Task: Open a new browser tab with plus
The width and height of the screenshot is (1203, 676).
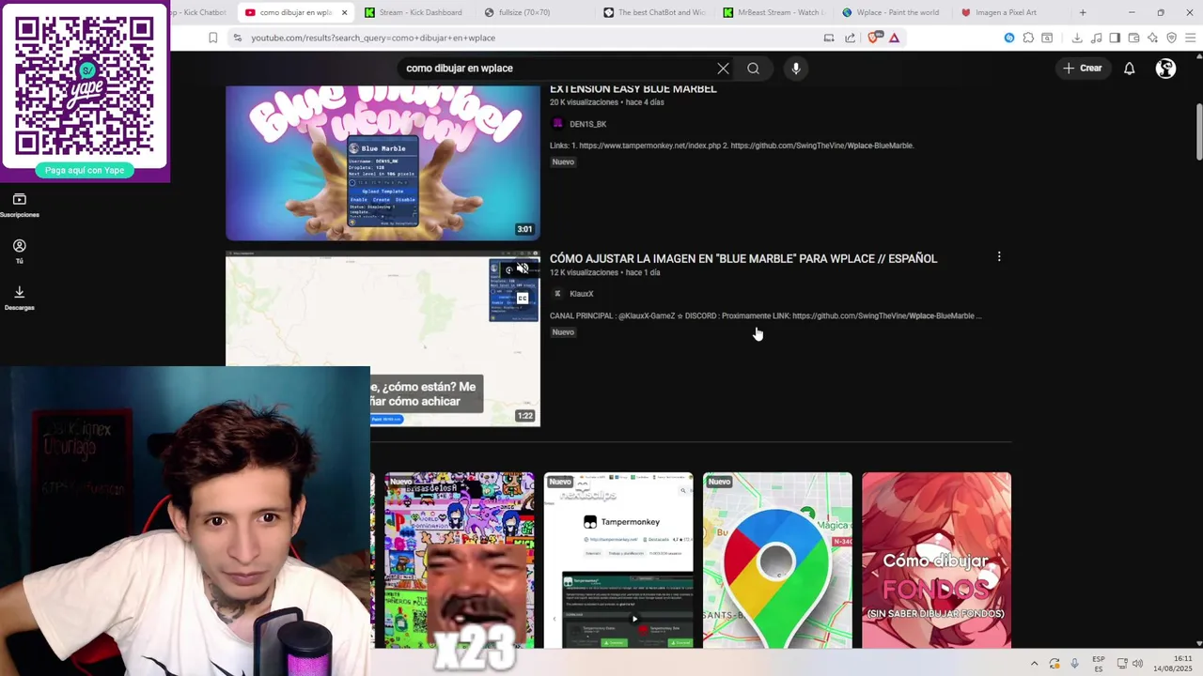Action: pos(1083,12)
